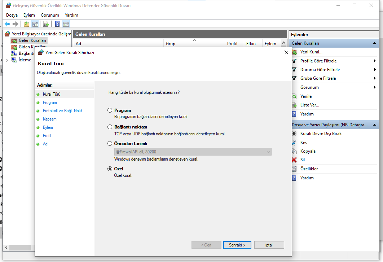383x262 pixels.
Task: Open the @FirewallAPI.dll predefined dropdown
Action: pos(193,152)
